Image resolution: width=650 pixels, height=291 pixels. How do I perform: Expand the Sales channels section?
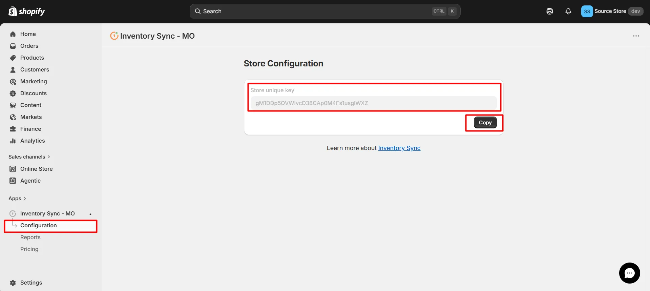tap(29, 157)
